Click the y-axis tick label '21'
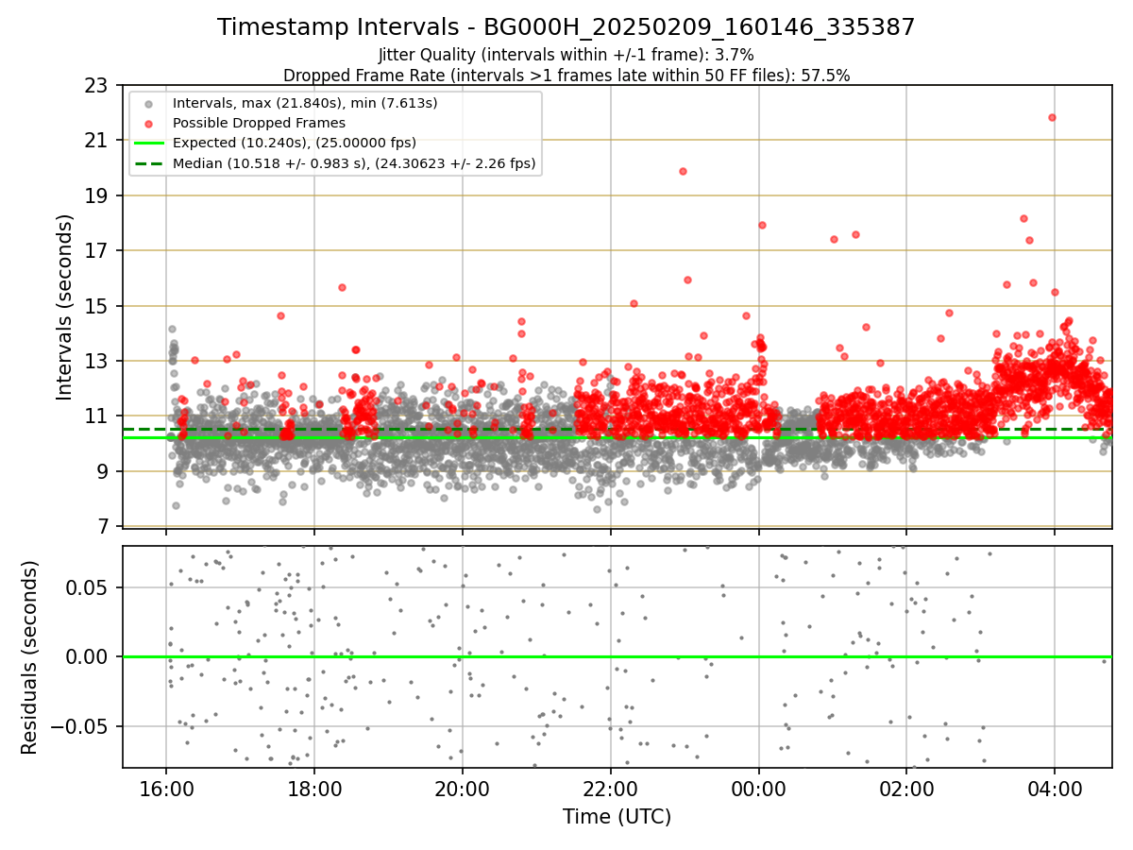Viewport: 1133px width, 850px height. coord(96,141)
